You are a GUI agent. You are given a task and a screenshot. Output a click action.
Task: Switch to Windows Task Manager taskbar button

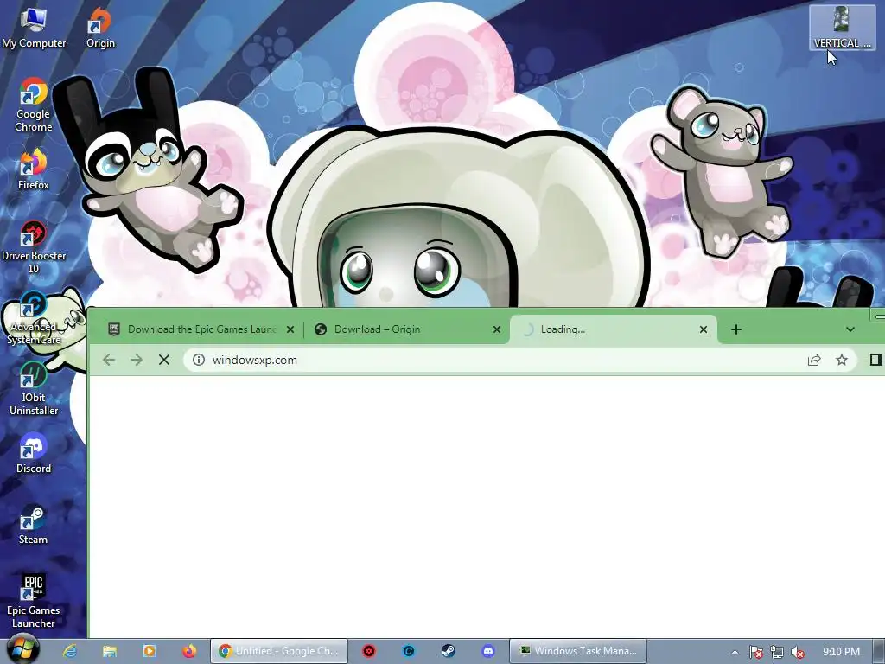(578, 651)
